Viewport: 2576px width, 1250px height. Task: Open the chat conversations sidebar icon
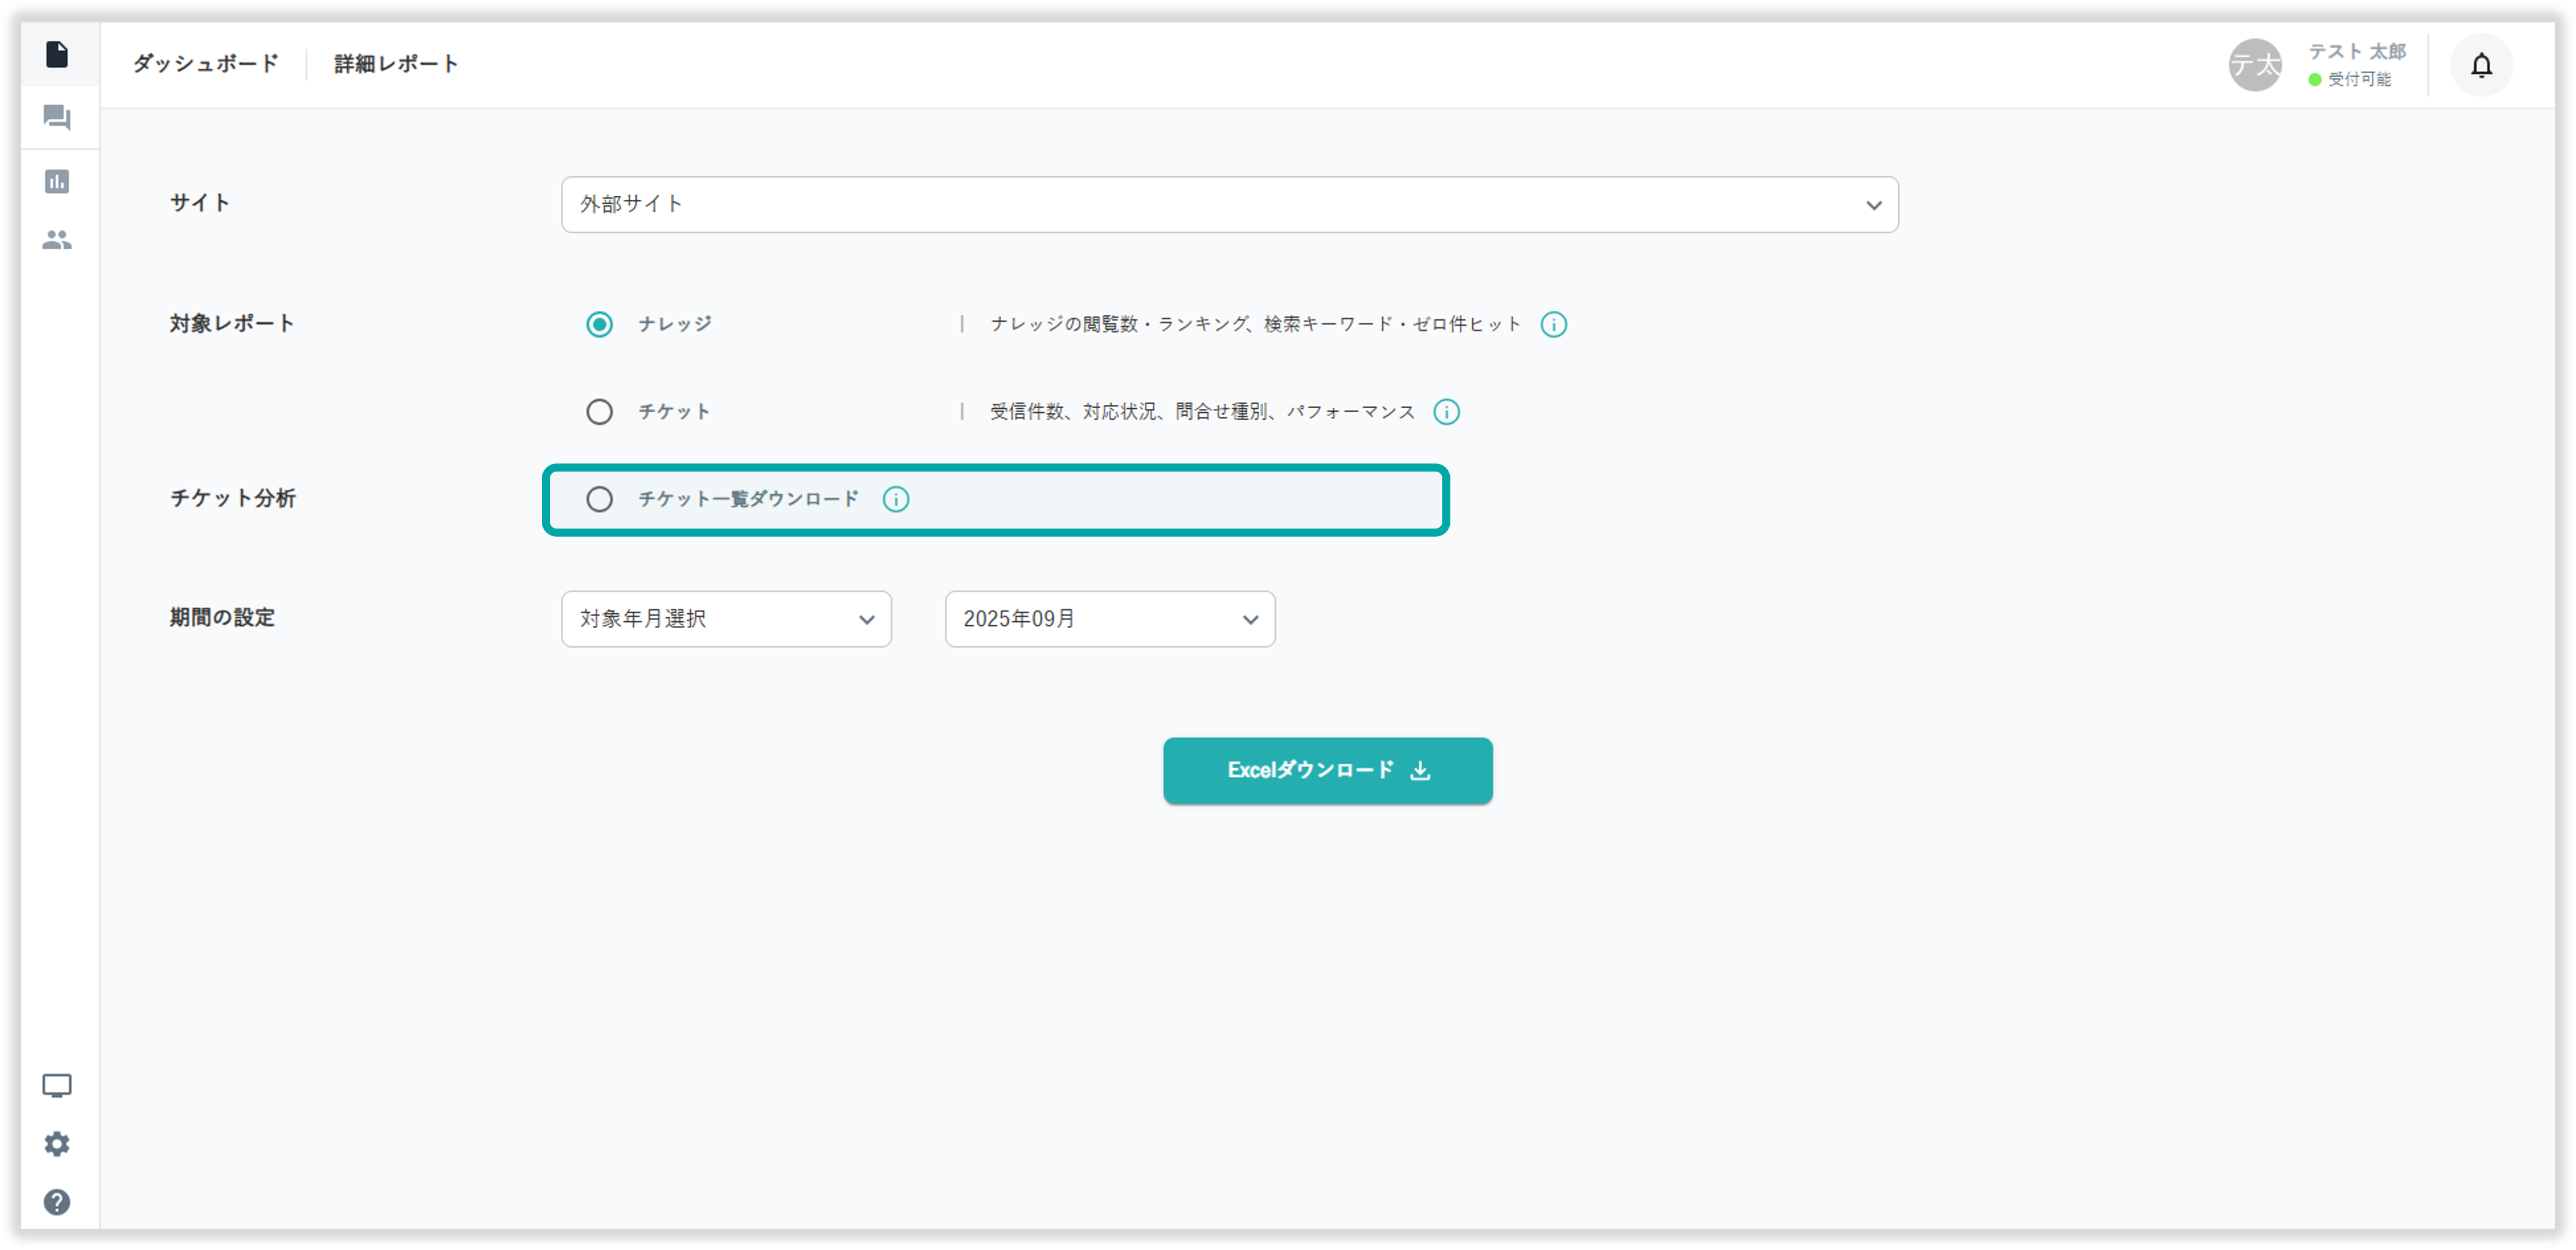coord(57,118)
